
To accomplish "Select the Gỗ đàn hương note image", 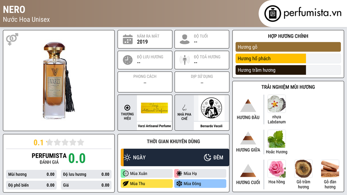I will click(x=330, y=169).
